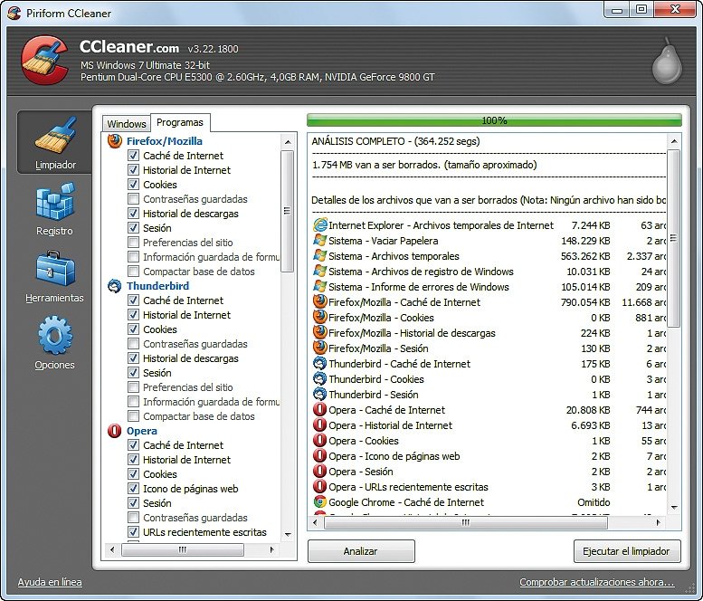Uncheck Firefox Caché de Internet
The image size is (703, 601).
click(x=133, y=156)
